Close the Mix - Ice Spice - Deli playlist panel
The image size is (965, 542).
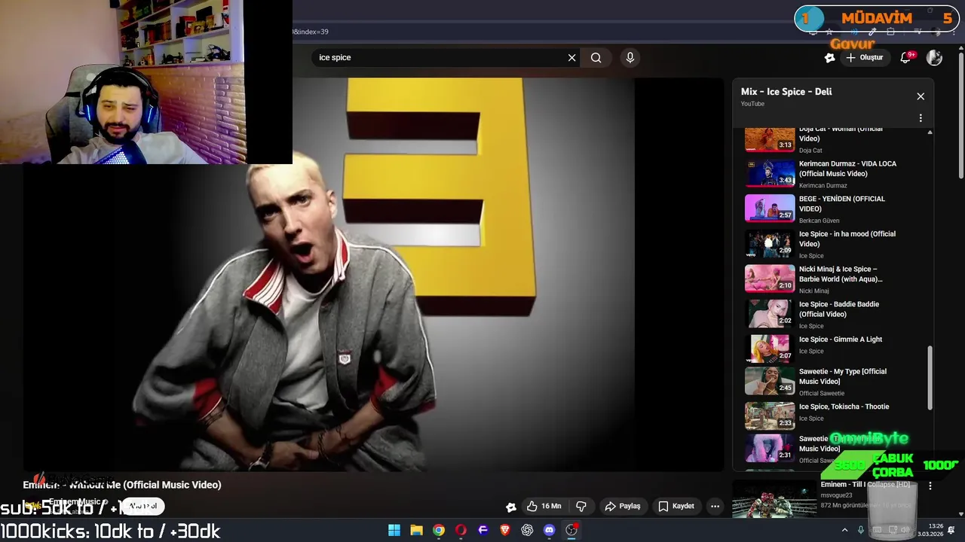tap(921, 96)
